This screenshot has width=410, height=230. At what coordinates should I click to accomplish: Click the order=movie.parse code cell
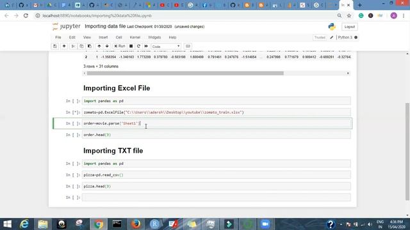pyautogui.click(x=217, y=123)
